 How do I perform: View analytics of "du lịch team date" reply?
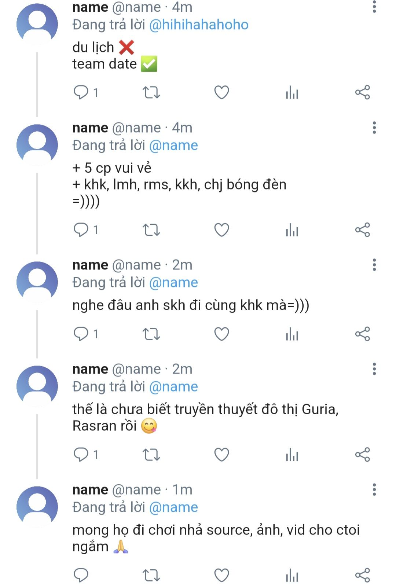(292, 92)
